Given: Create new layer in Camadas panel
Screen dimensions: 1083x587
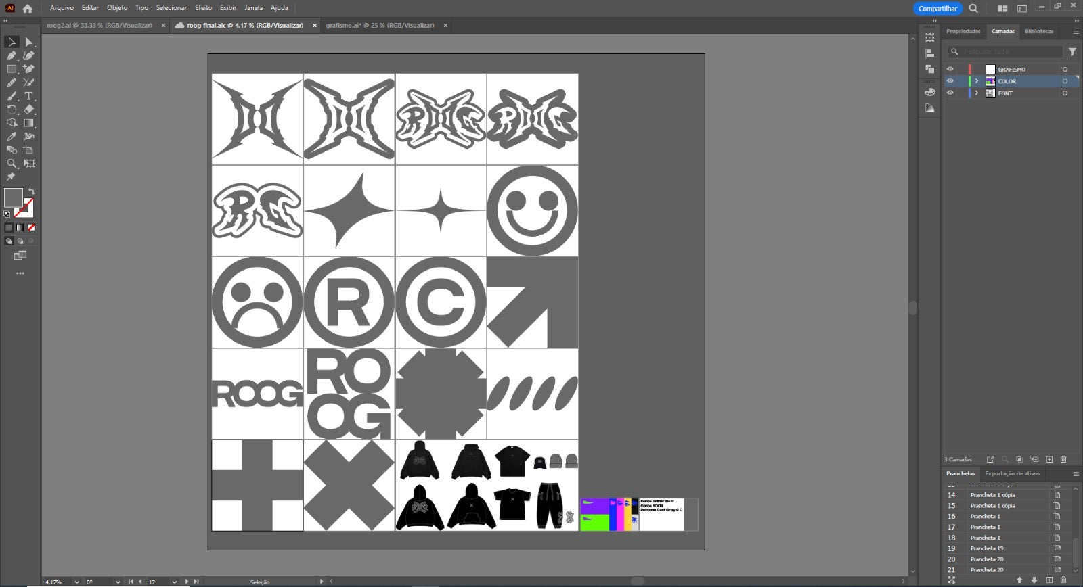Looking at the screenshot, I should click(x=1049, y=459).
